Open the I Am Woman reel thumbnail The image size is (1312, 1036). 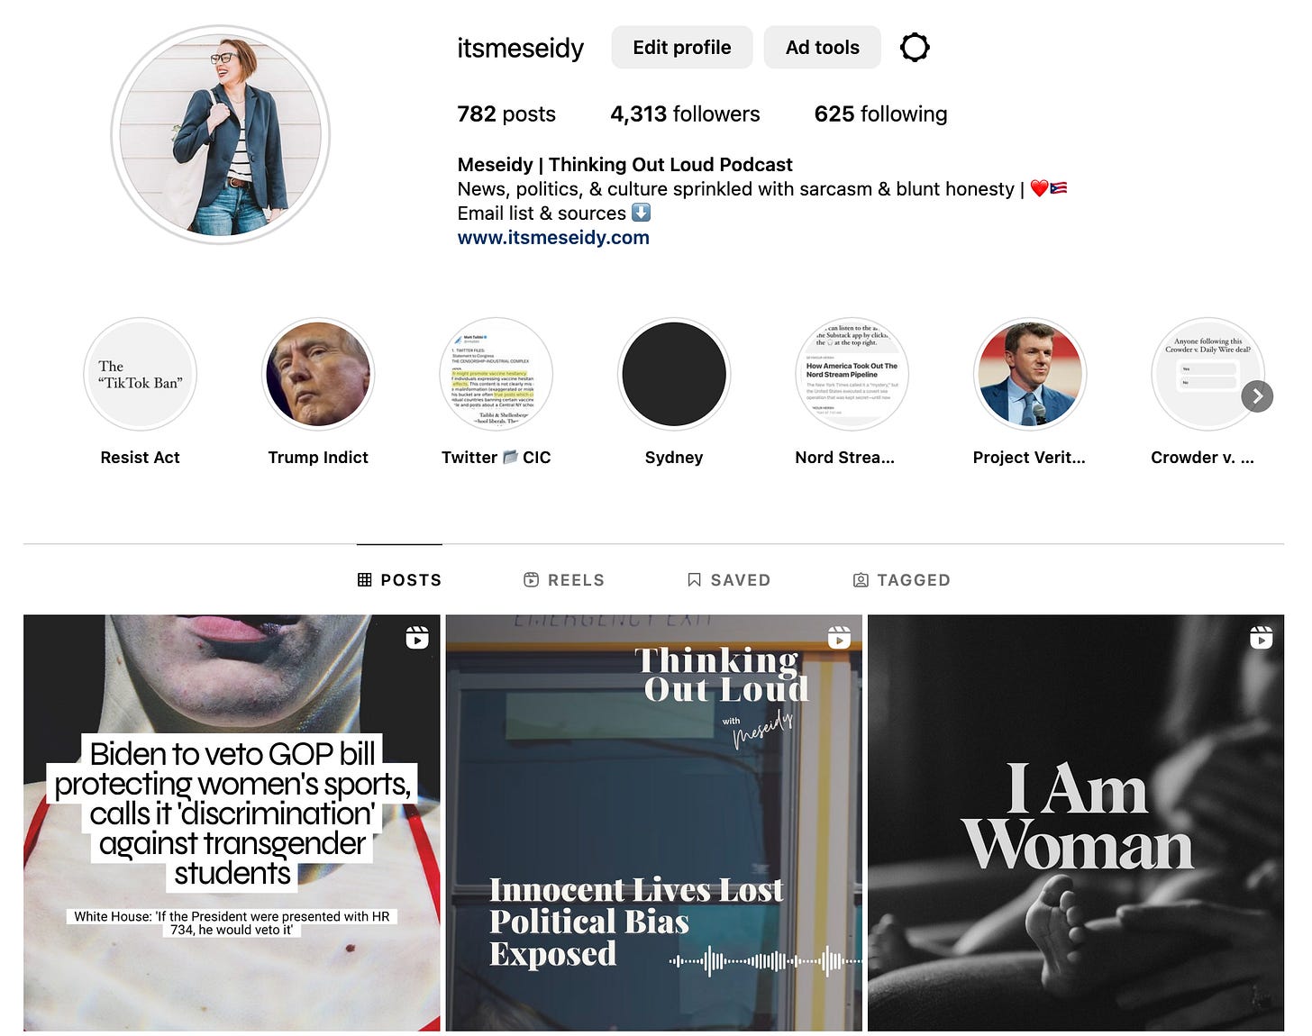1076,823
